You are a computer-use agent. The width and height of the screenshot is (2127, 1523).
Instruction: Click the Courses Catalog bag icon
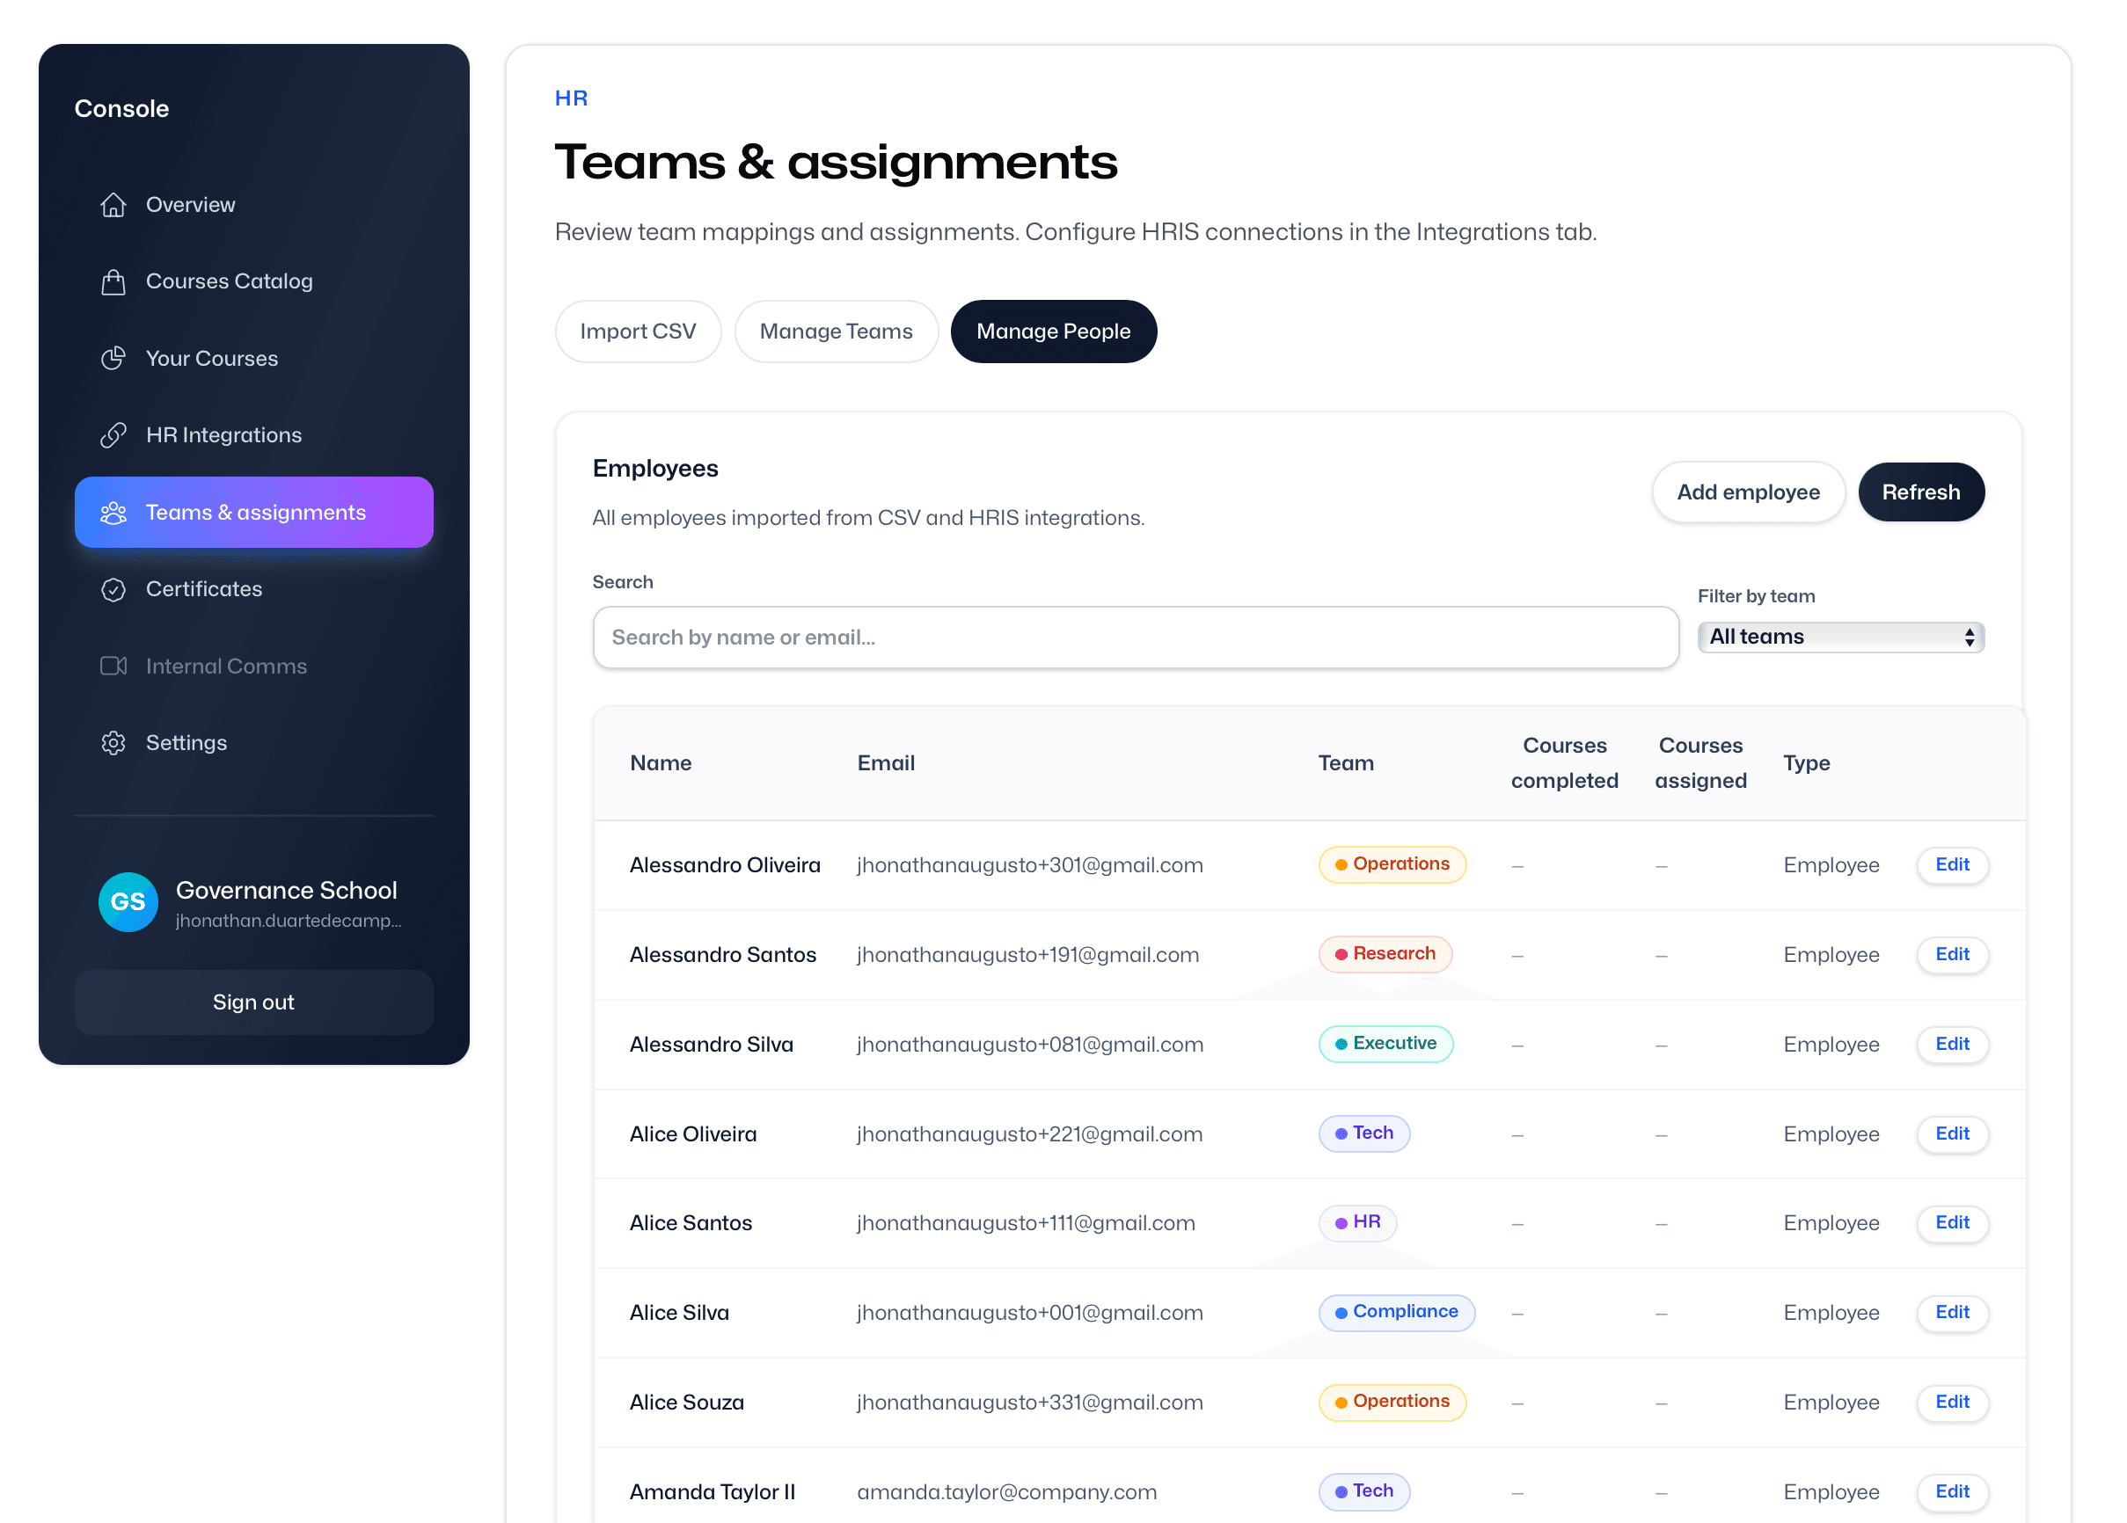tap(113, 281)
